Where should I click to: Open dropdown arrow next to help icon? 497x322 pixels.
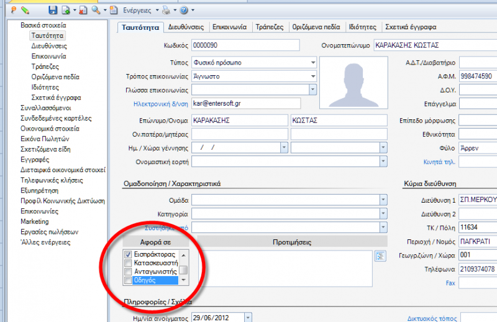point(193,10)
